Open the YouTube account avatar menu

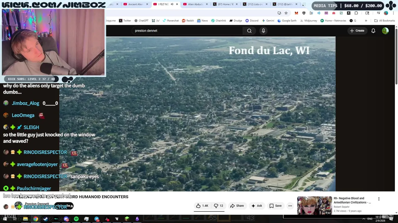coord(385,31)
